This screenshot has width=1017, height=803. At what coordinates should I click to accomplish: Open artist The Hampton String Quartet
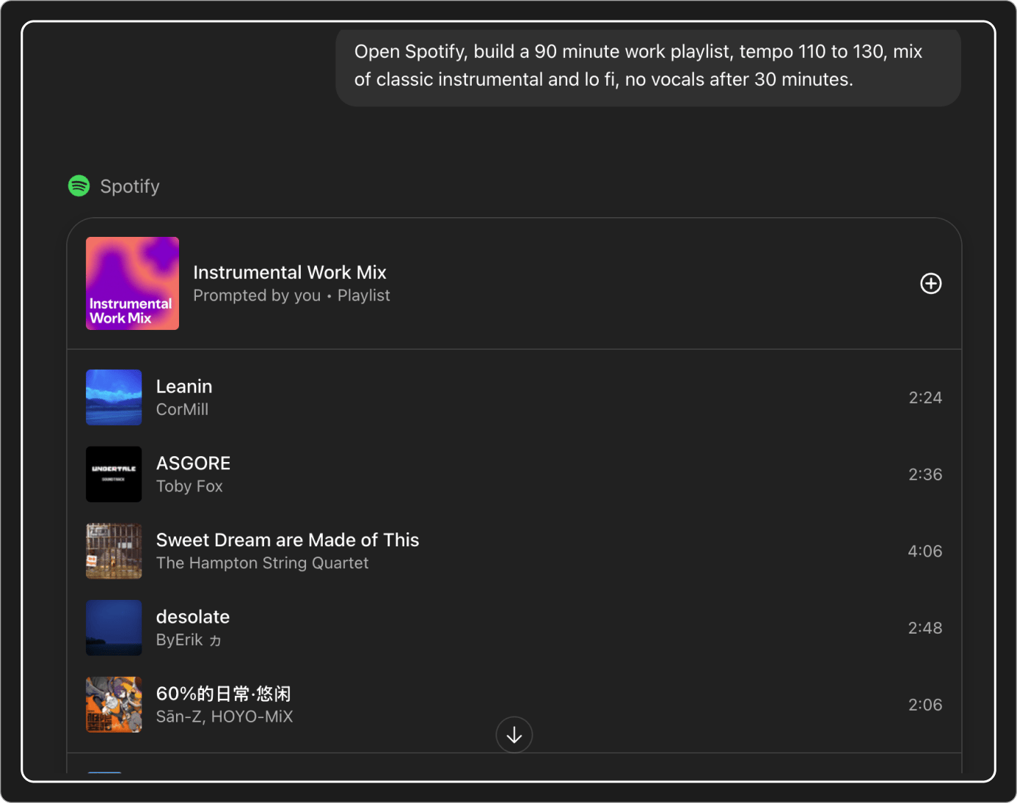(x=263, y=563)
